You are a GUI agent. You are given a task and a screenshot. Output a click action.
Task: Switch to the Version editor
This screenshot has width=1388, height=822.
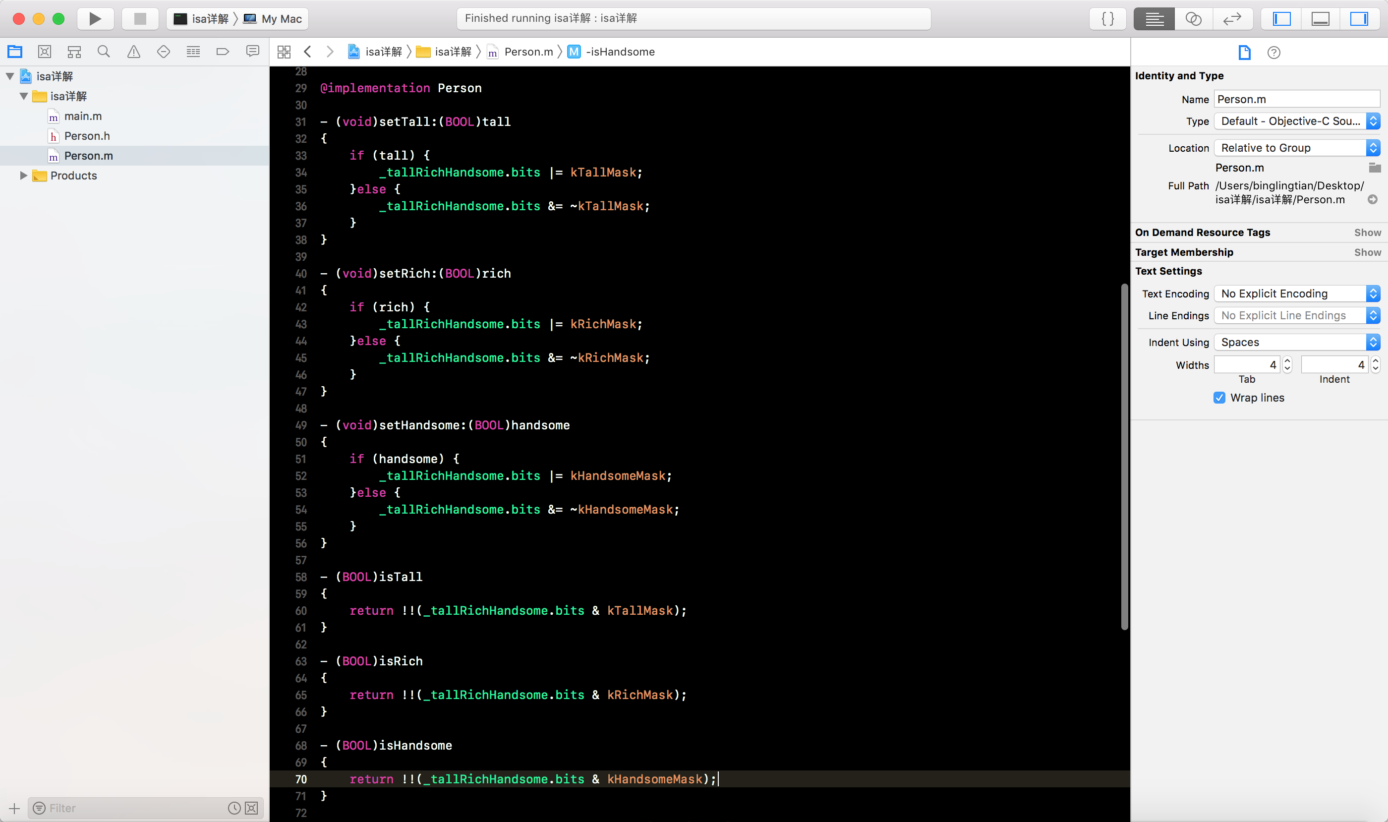point(1232,19)
